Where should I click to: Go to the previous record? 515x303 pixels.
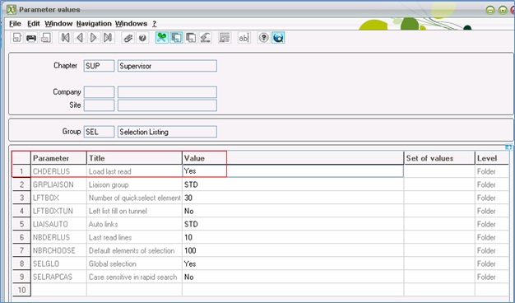click(x=80, y=38)
